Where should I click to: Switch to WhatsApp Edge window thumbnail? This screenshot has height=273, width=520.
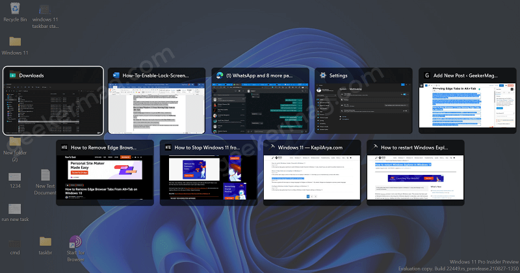pyautogui.click(x=261, y=109)
